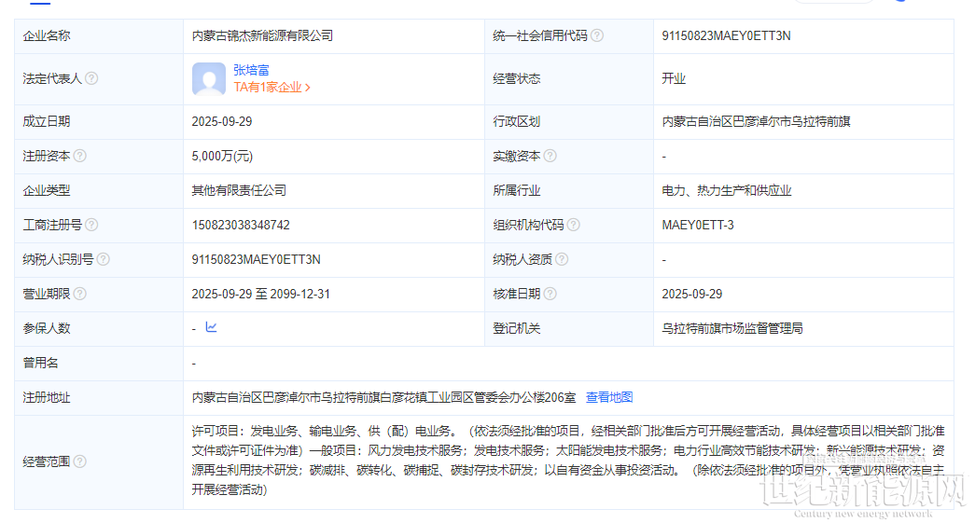Click 查看地图 link in 注册地址 row
This screenshot has width=975, height=523.
coord(608,397)
